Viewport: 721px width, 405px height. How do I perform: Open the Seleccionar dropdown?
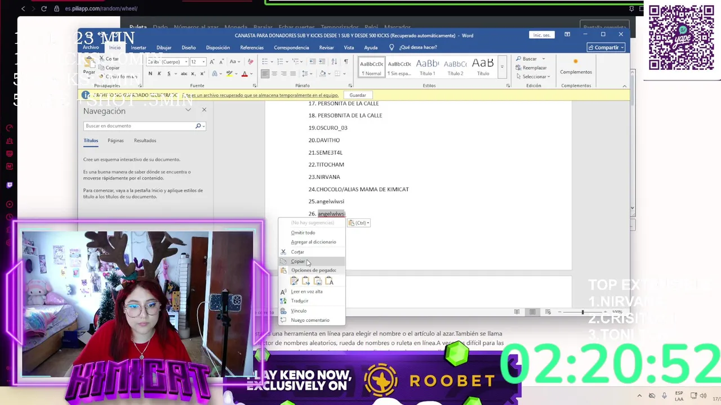pyautogui.click(x=533, y=76)
